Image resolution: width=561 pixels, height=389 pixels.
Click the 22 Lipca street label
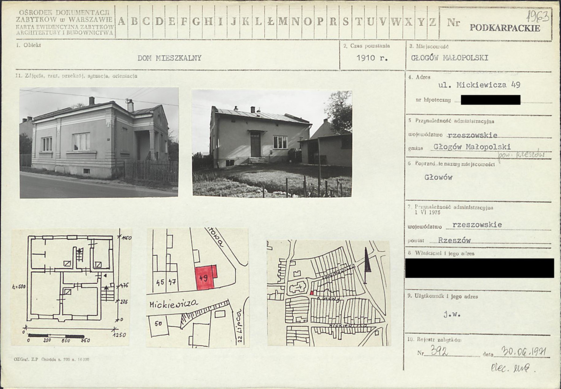pyautogui.click(x=240, y=326)
